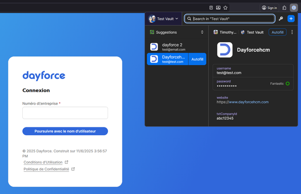Screen dimensions: 301x194
Task: Click Autofill beside the selected Dayforcehcm entry
Action: tap(197, 59)
